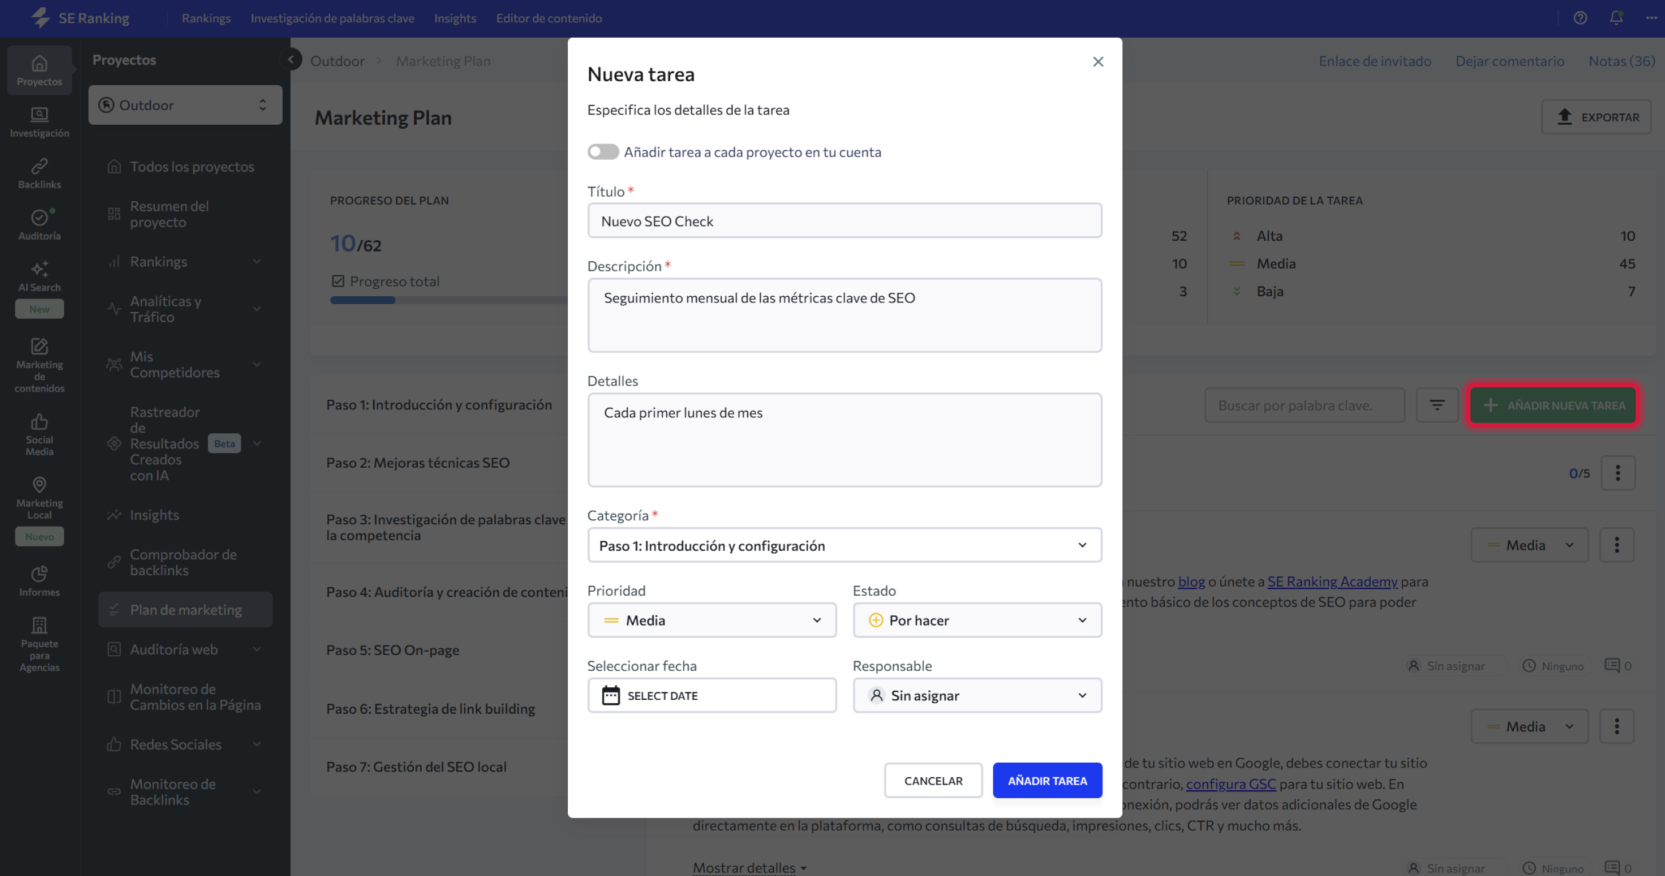This screenshot has height=876, width=1665.
Task: Expand Mis Competidores section
Action: (256, 364)
